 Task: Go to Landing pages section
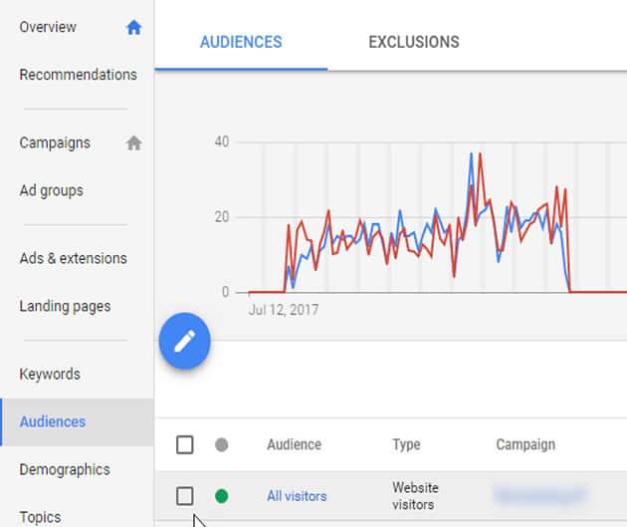point(65,306)
